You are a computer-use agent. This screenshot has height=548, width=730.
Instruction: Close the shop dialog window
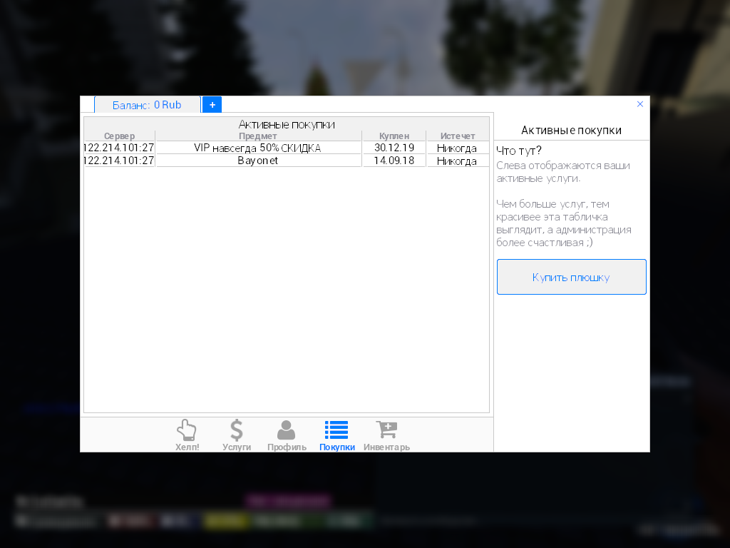pyautogui.click(x=640, y=104)
